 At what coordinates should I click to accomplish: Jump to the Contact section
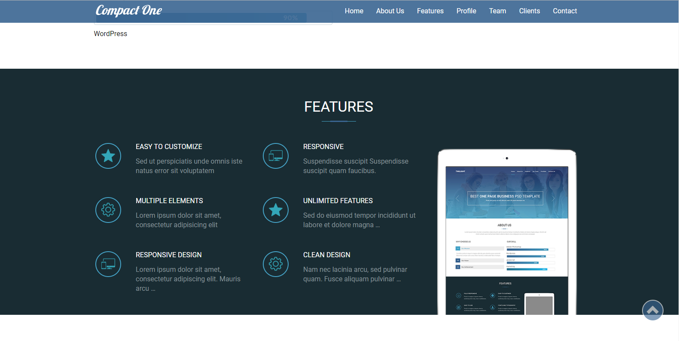pos(565,11)
